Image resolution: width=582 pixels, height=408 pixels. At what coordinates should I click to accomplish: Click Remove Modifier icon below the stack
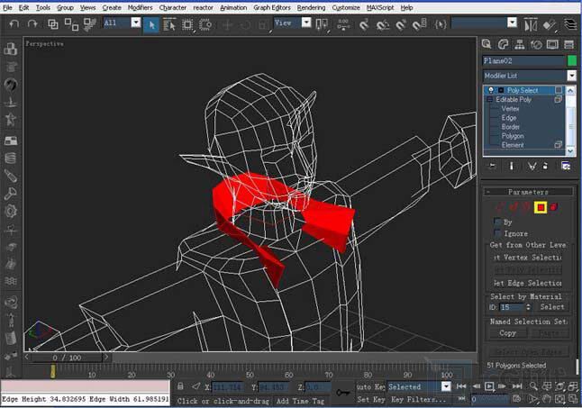(x=545, y=166)
